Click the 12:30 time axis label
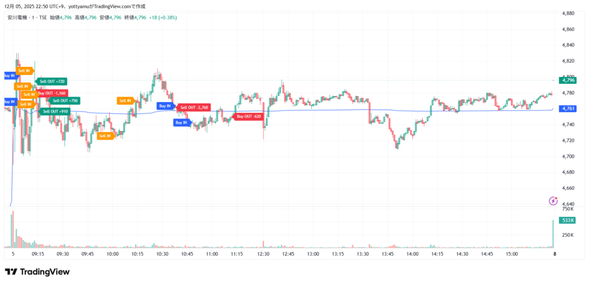 (x=263, y=253)
